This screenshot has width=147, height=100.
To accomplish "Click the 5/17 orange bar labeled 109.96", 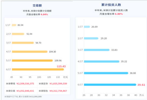I will click(x=32, y=61).
